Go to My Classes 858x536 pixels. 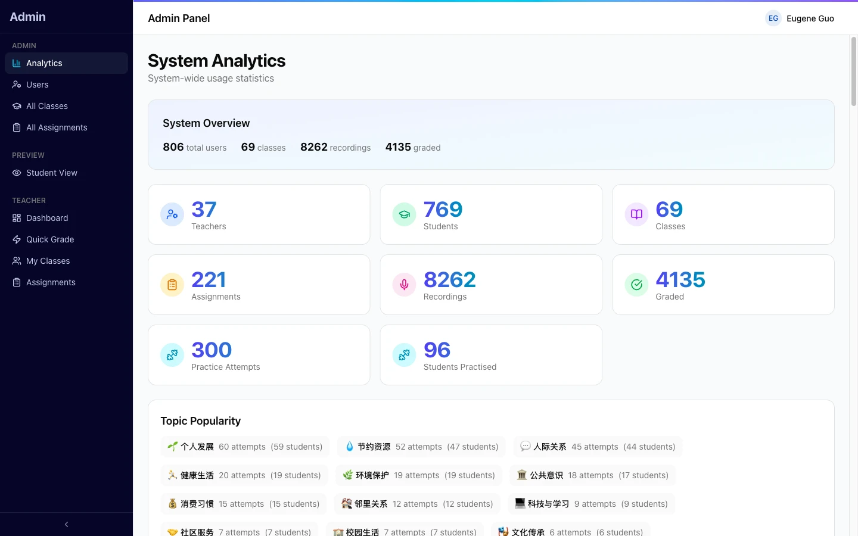click(66, 261)
